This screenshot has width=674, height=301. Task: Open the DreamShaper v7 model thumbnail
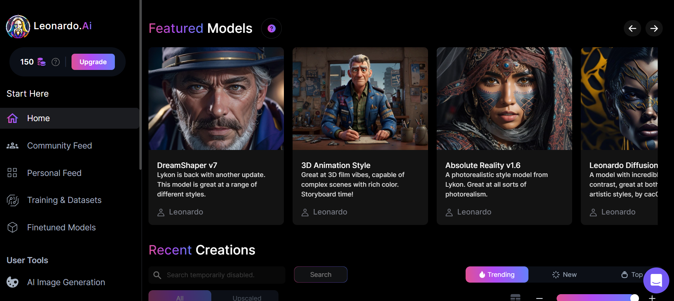coord(216,98)
